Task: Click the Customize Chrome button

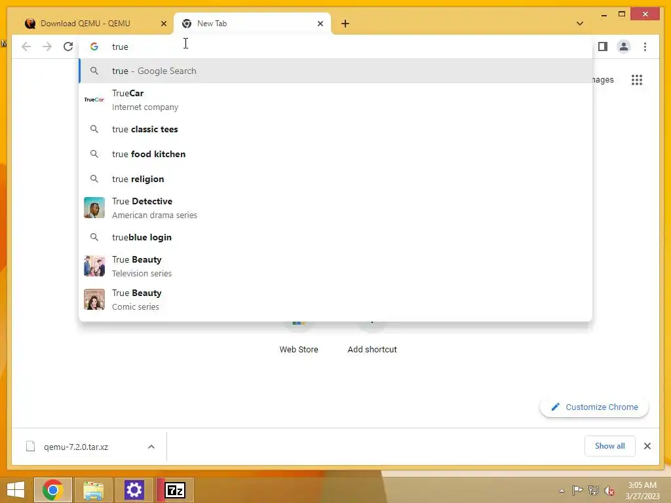Action: pos(594,407)
